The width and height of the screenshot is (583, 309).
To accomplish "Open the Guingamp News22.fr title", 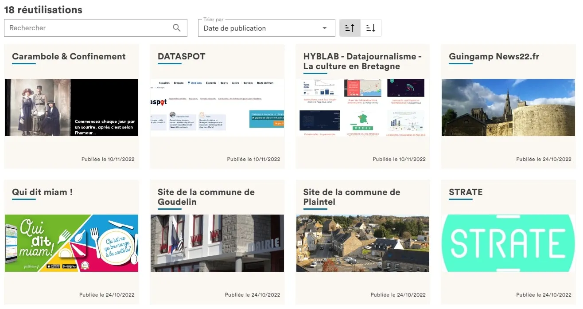I will pos(494,56).
